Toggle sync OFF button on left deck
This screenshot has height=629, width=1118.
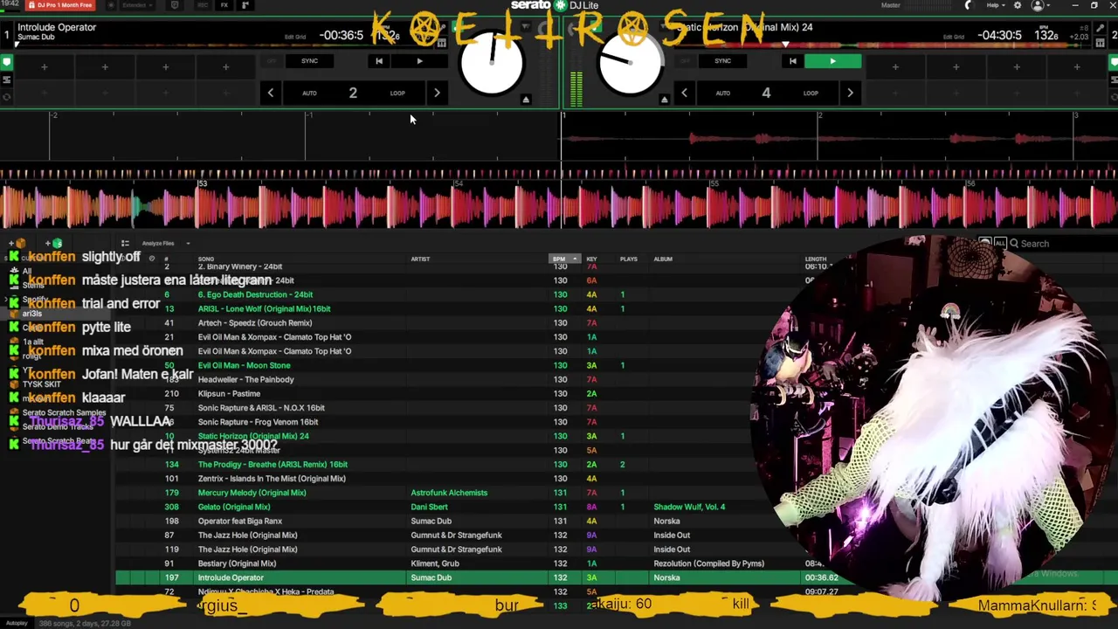(272, 61)
